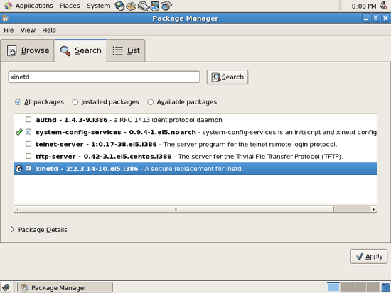Click the Apply button

coord(369,256)
